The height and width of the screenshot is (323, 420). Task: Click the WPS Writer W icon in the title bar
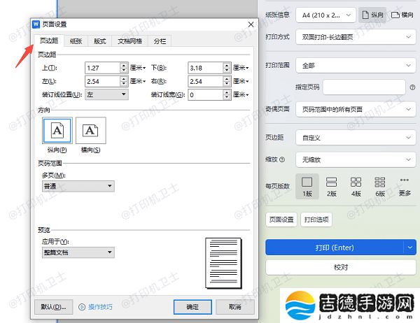pos(36,24)
